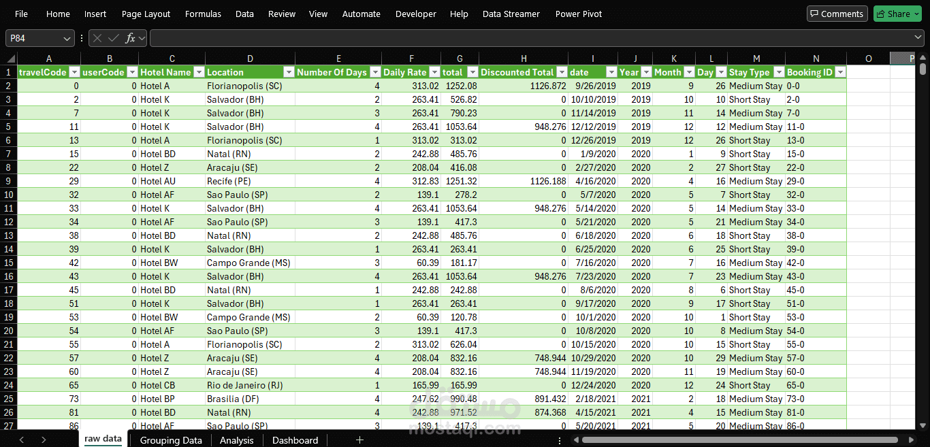Click the Insert Function fx icon
Screen dimensions: 930x447
pyautogui.click(x=130, y=39)
